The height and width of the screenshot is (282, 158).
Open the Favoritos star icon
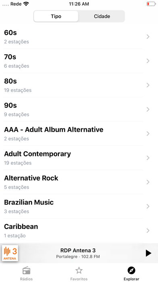(79, 270)
